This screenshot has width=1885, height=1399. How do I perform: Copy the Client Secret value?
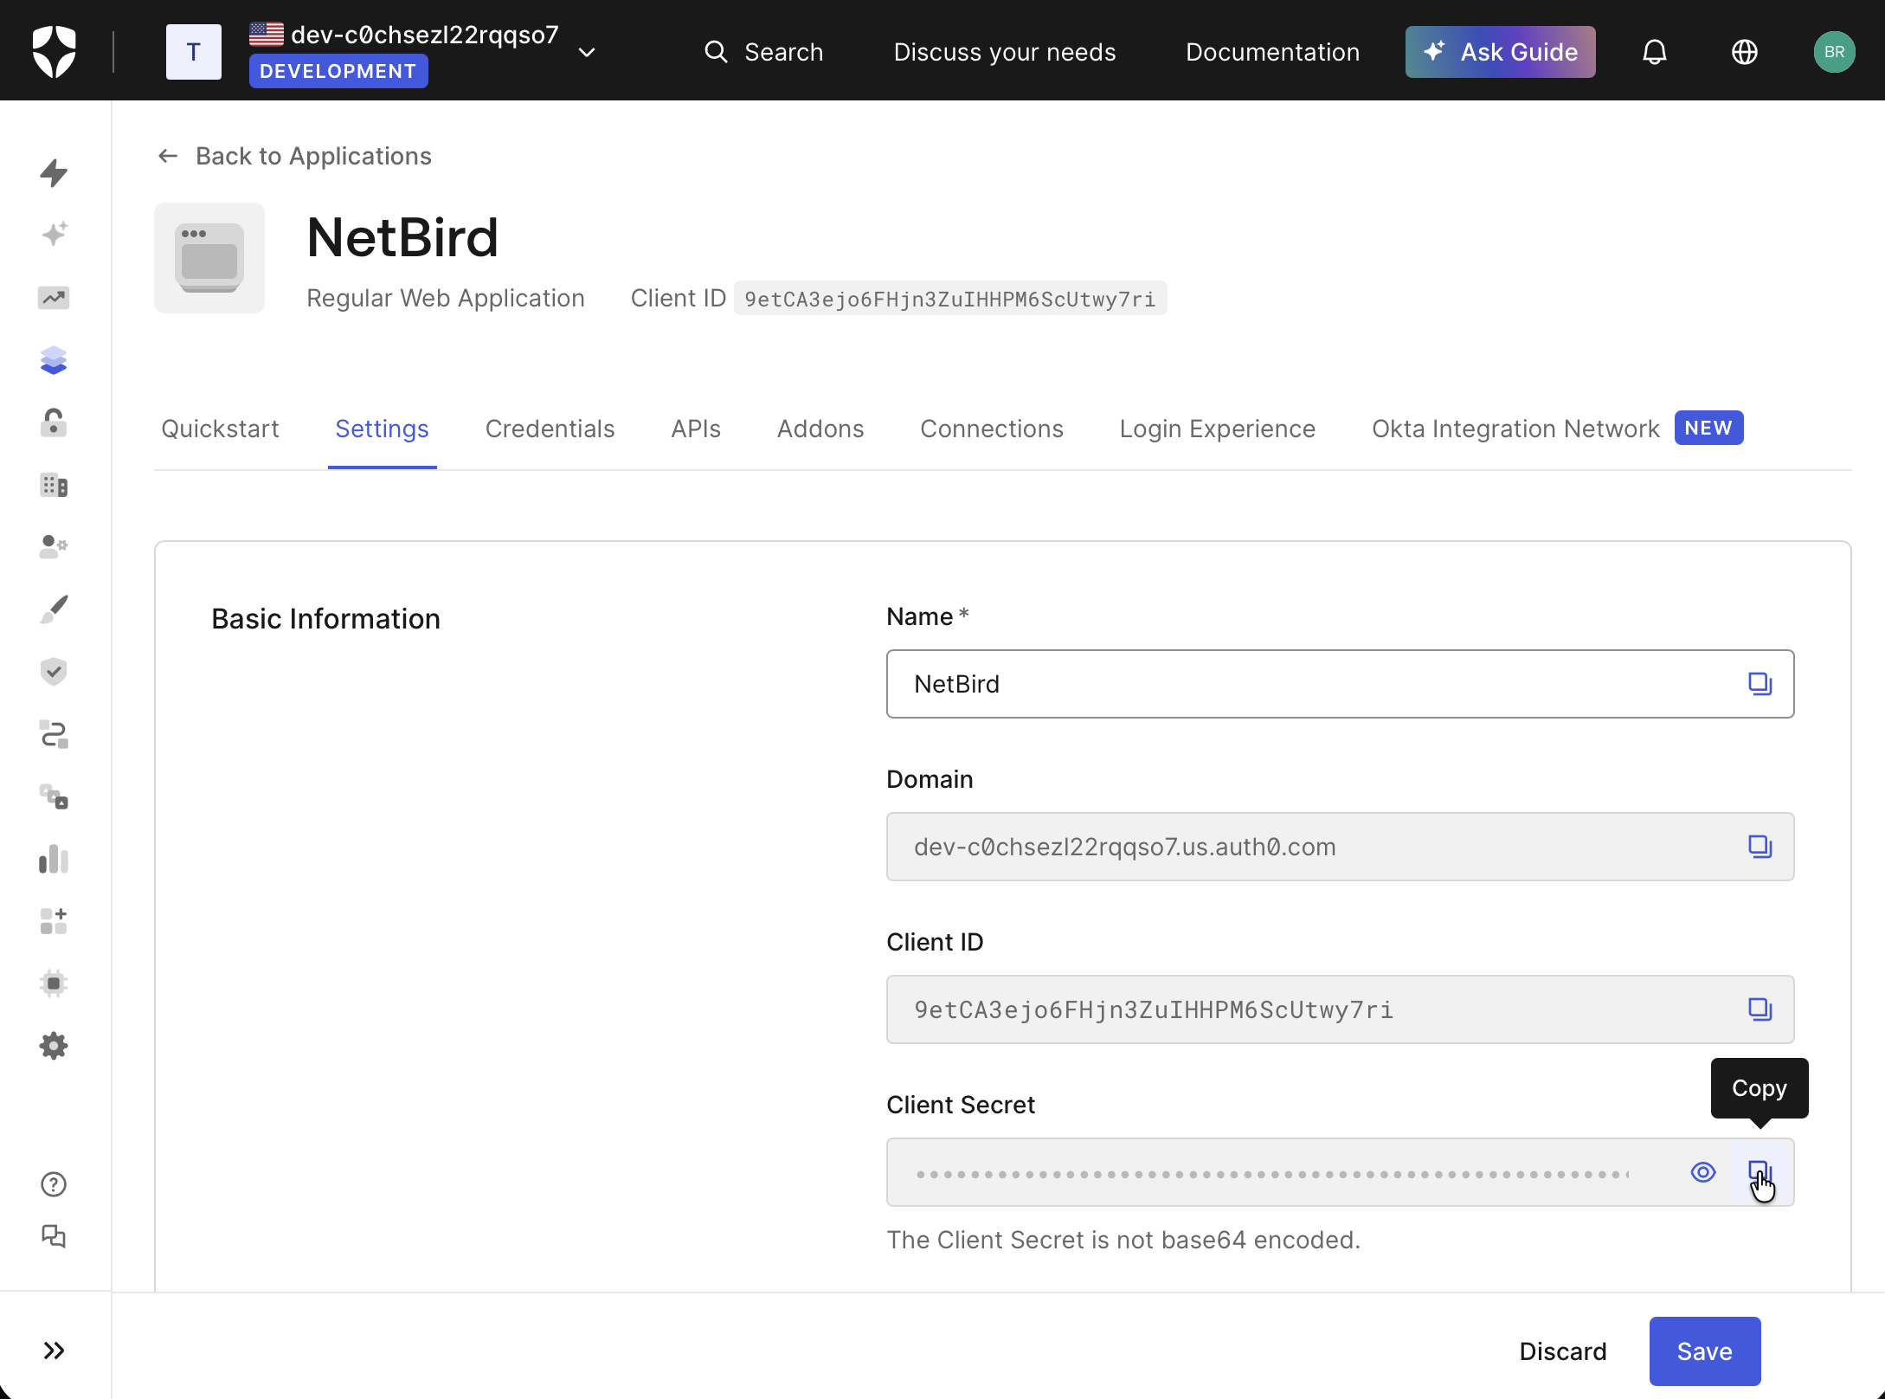[1760, 1172]
